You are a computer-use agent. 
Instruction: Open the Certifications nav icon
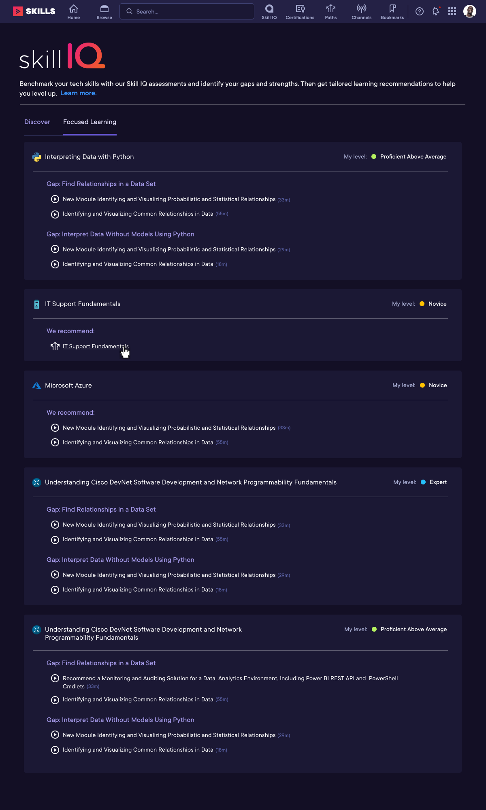[300, 11]
